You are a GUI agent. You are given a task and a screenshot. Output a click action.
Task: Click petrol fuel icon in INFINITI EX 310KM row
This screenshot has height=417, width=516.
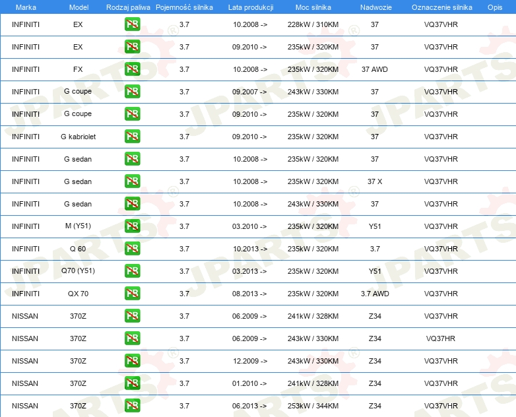(x=132, y=24)
